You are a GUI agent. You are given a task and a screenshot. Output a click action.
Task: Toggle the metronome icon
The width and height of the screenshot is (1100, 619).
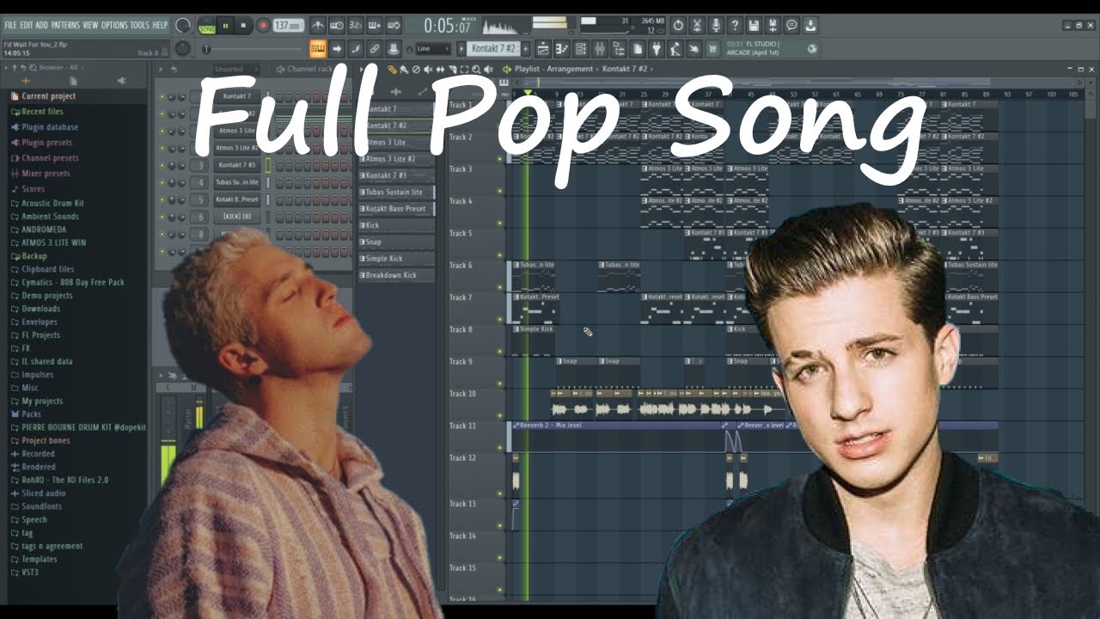pos(317,26)
